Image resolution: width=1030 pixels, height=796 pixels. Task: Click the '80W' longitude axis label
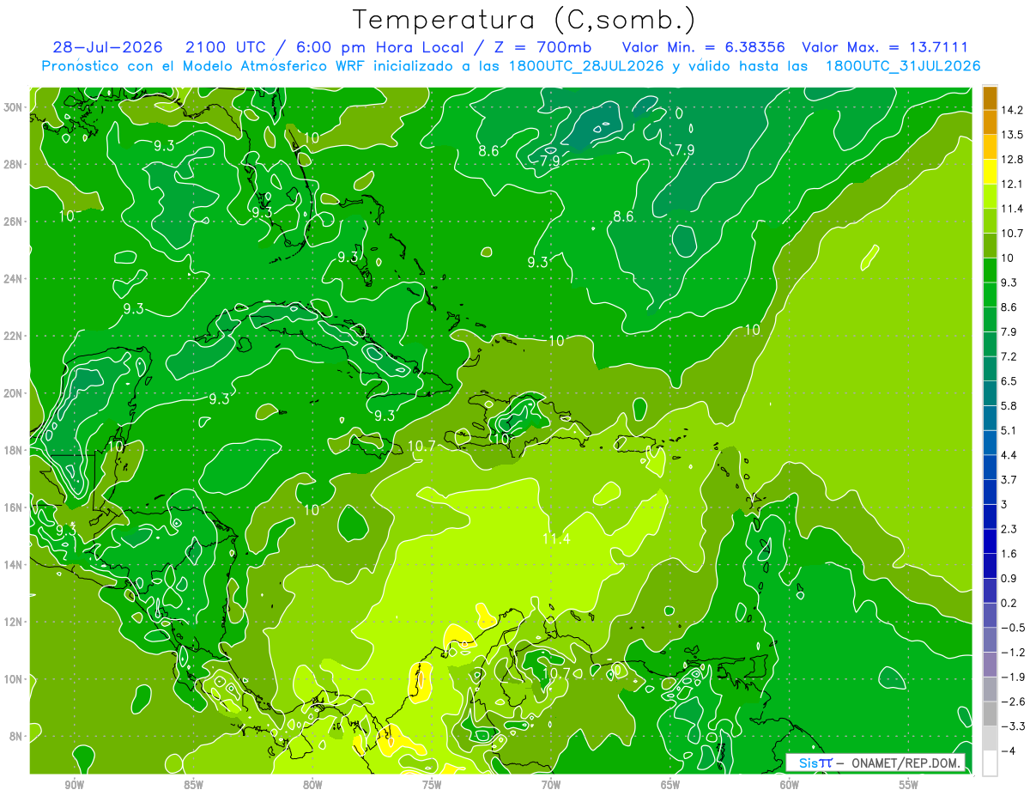pyautogui.click(x=312, y=785)
